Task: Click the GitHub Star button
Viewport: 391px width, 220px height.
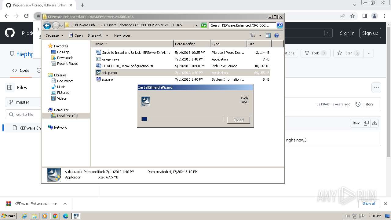Action: click(x=349, y=53)
